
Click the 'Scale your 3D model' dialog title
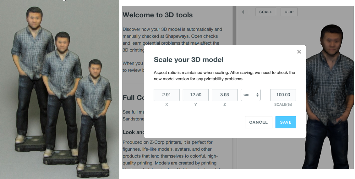(188, 59)
